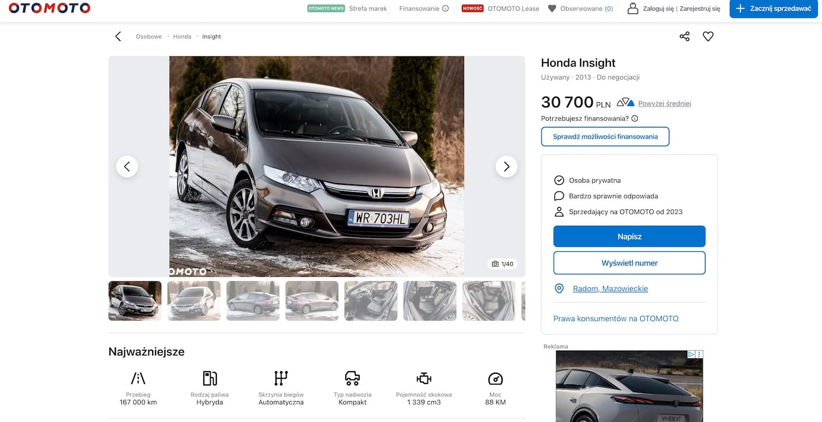The image size is (822, 422).
Task: Click Rodzaj paliwa fuel pump icon
Action: (210, 378)
